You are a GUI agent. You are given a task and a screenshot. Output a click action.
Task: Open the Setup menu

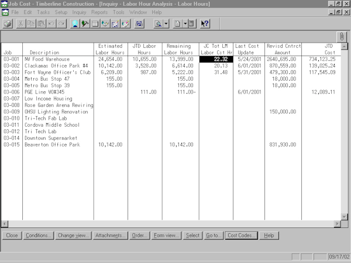tap(61, 12)
